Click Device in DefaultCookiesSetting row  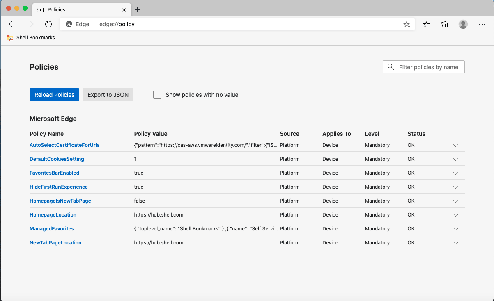tap(331, 159)
